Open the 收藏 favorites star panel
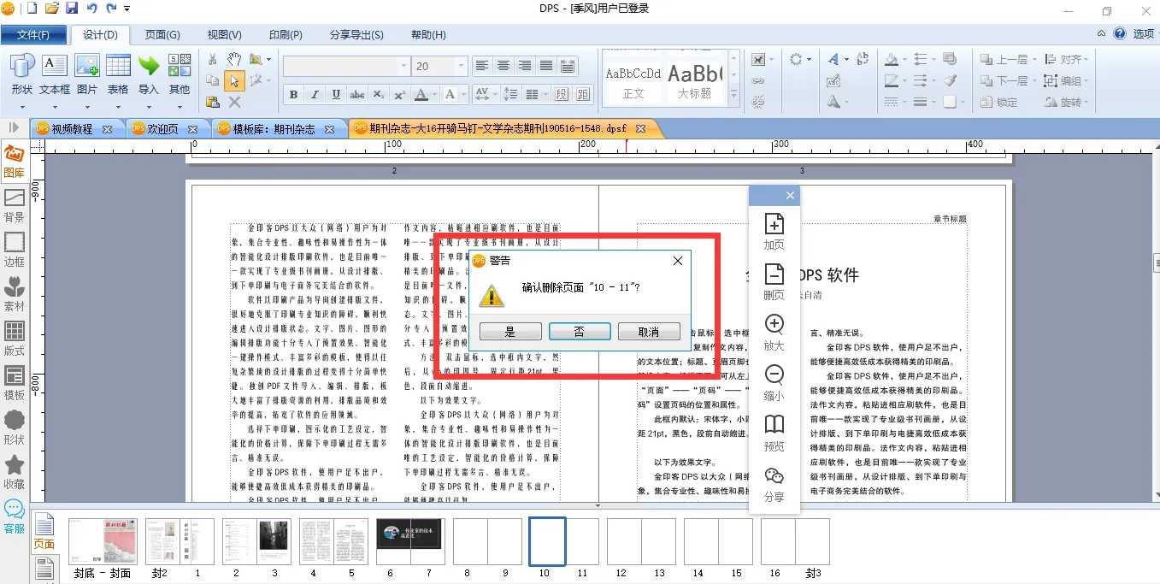 14,473
